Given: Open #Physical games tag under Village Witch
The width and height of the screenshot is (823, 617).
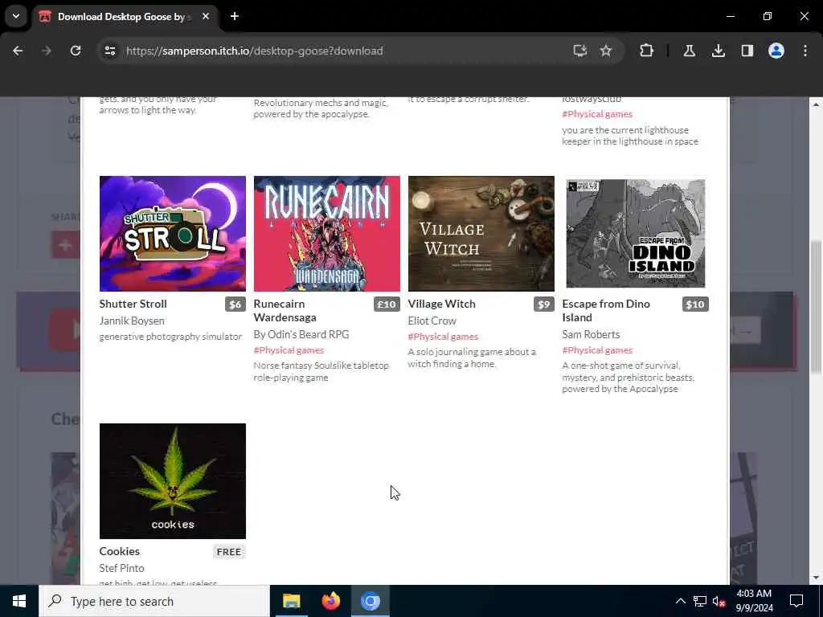Looking at the screenshot, I should [443, 337].
